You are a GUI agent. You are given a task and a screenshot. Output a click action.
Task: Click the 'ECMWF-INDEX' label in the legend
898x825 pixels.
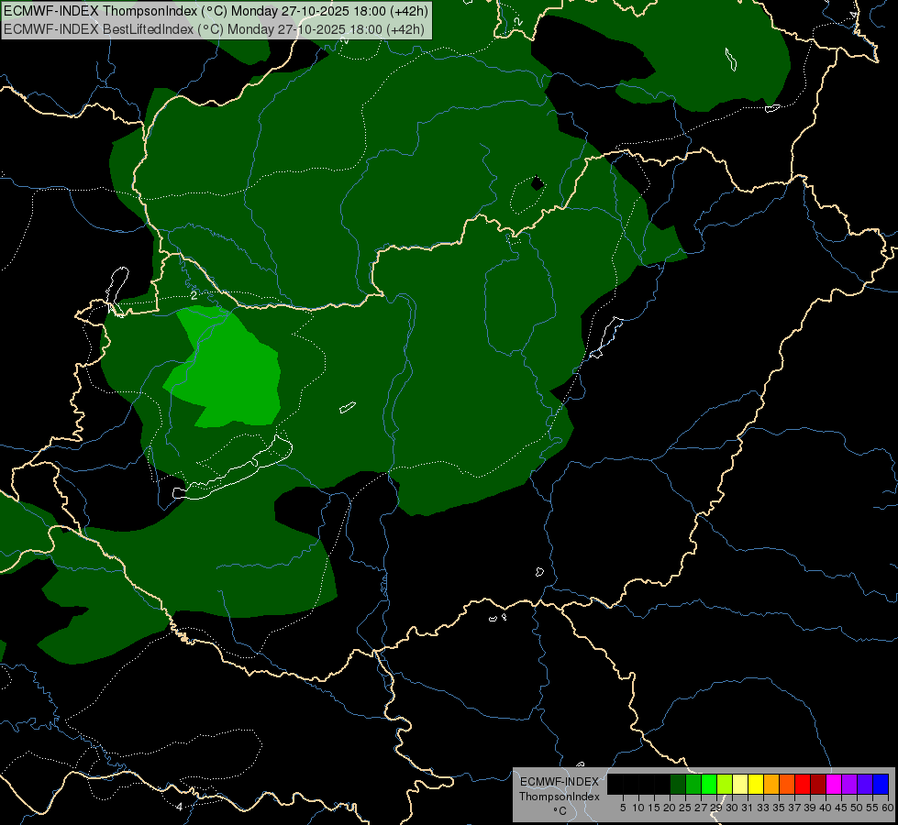[560, 782]
